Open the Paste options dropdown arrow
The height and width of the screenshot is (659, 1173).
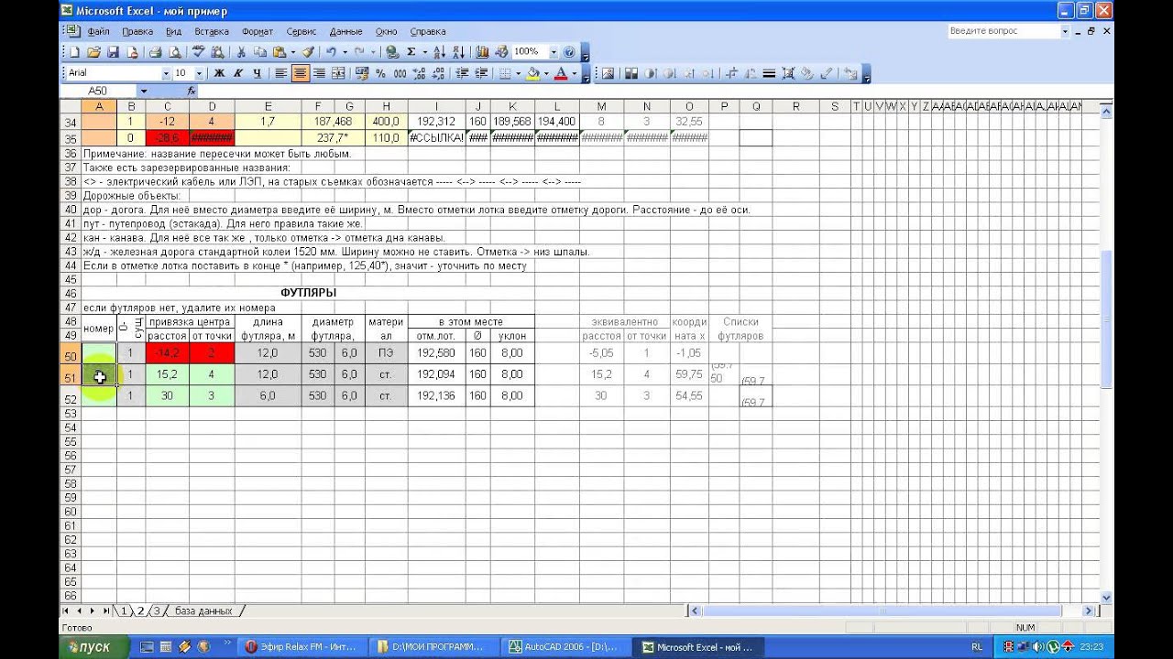291,52
